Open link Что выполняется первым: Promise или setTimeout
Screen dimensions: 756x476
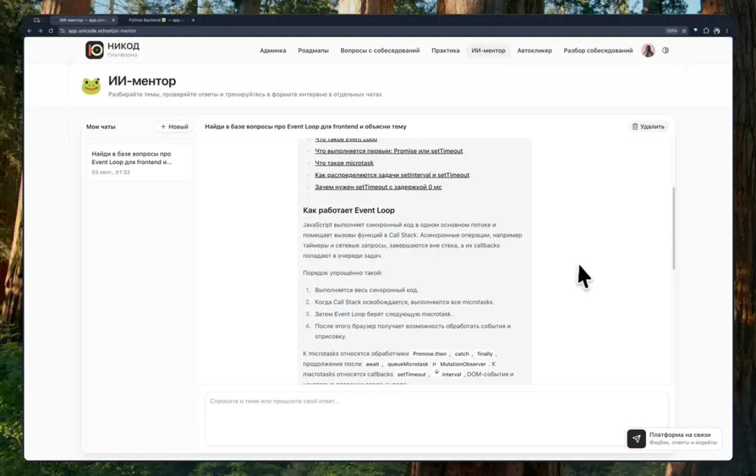pyautogui.click(x=388, y=151)
